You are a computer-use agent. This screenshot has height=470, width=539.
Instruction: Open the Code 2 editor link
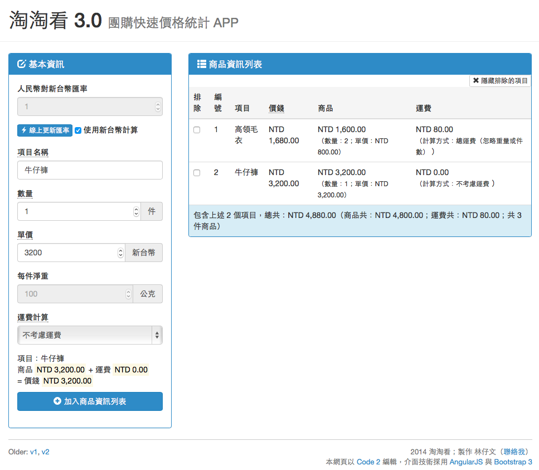tap(368, 462)
